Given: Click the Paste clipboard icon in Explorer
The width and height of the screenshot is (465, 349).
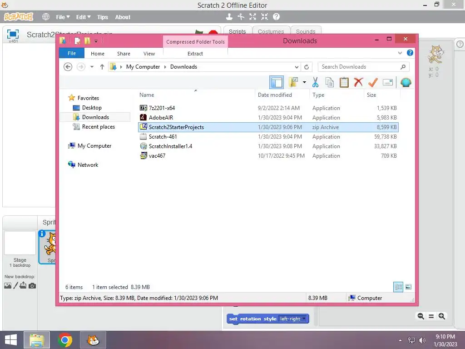Looking at the screenshot, I should click(344, 82).
